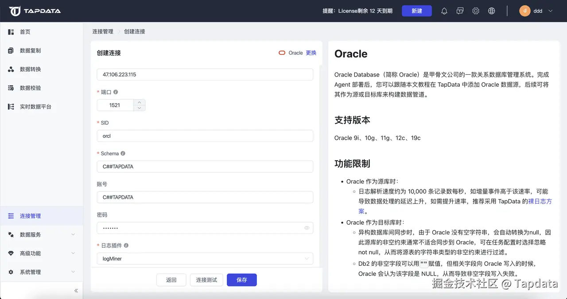
Task: Click the 支持版本 heading
Action: (352, 120)
